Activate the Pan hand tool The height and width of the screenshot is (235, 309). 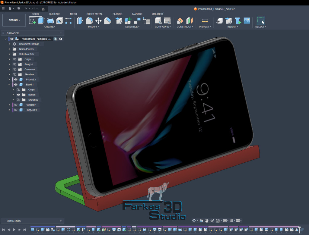[207, 221]
